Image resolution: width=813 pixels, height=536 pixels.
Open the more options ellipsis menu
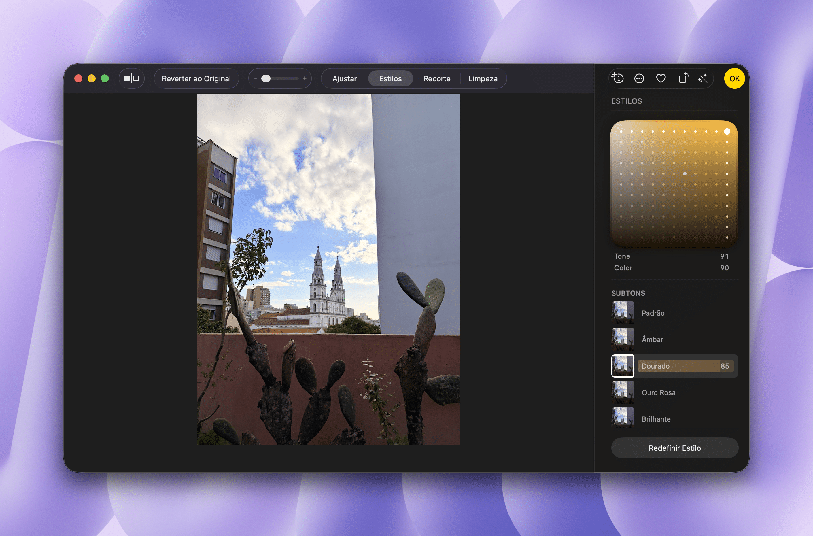[x=639, y=79]
